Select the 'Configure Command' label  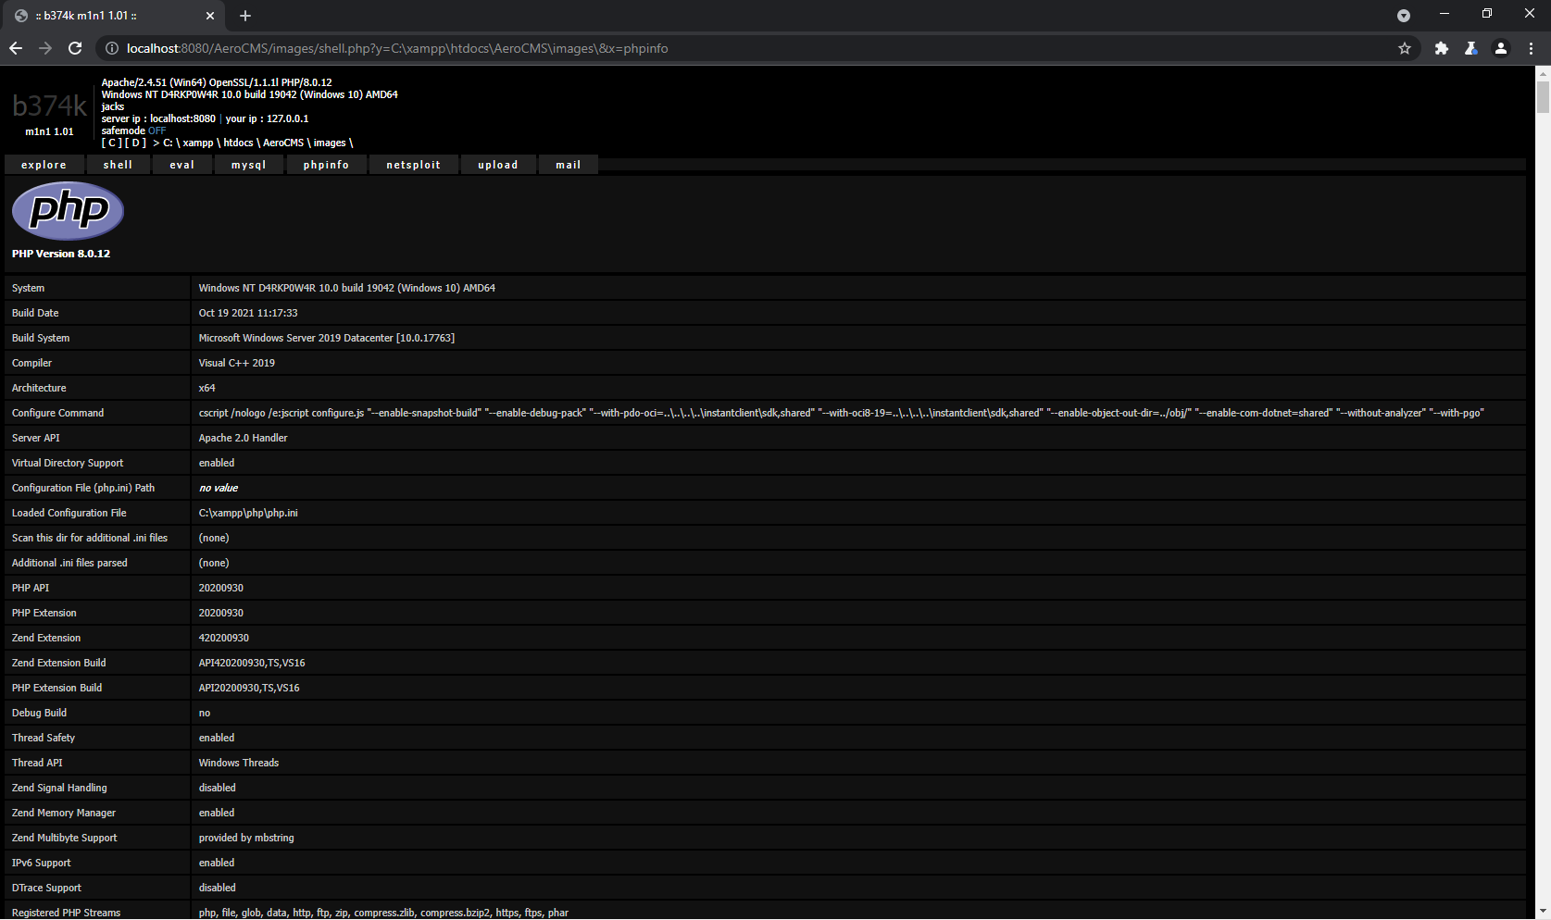tap(57, 413)
